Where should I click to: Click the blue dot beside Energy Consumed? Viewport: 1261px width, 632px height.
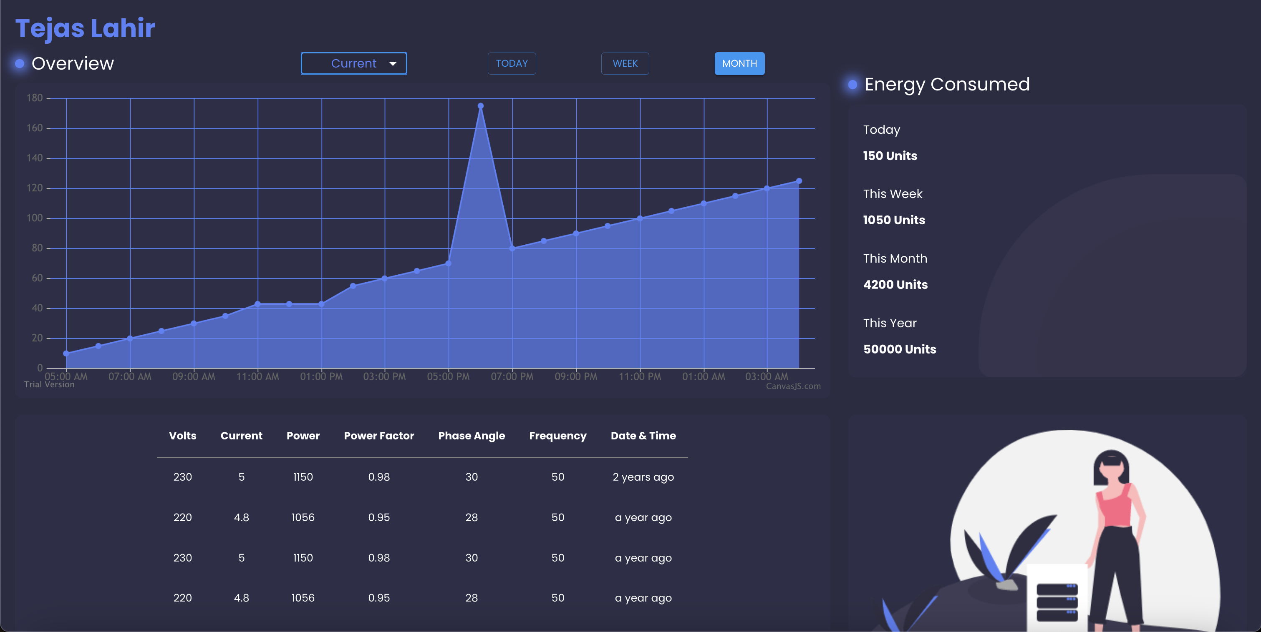pyautogui.click(x=852, y=85)
